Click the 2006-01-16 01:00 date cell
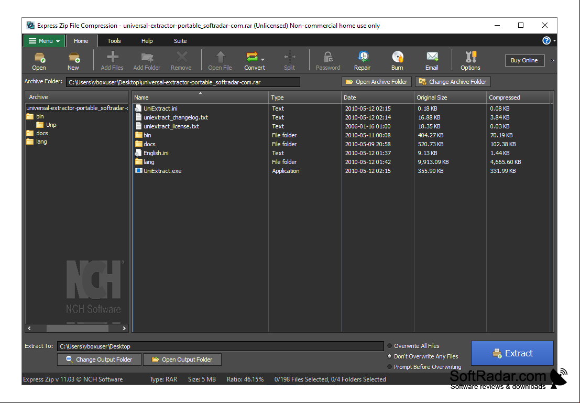580x403 pixels. click(368, 127)
